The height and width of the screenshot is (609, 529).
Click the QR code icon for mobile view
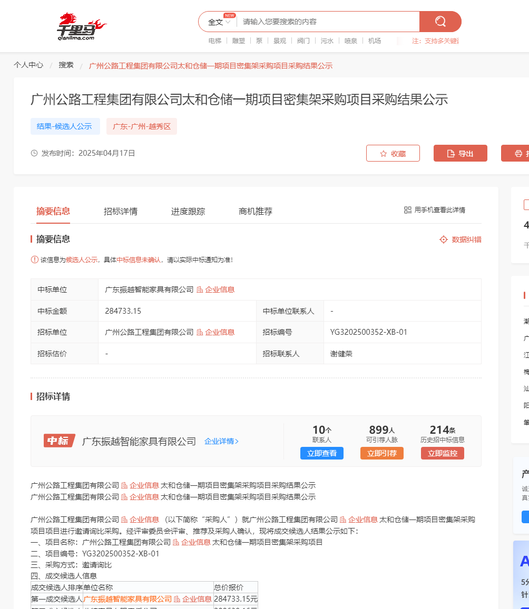pos(407,210)
